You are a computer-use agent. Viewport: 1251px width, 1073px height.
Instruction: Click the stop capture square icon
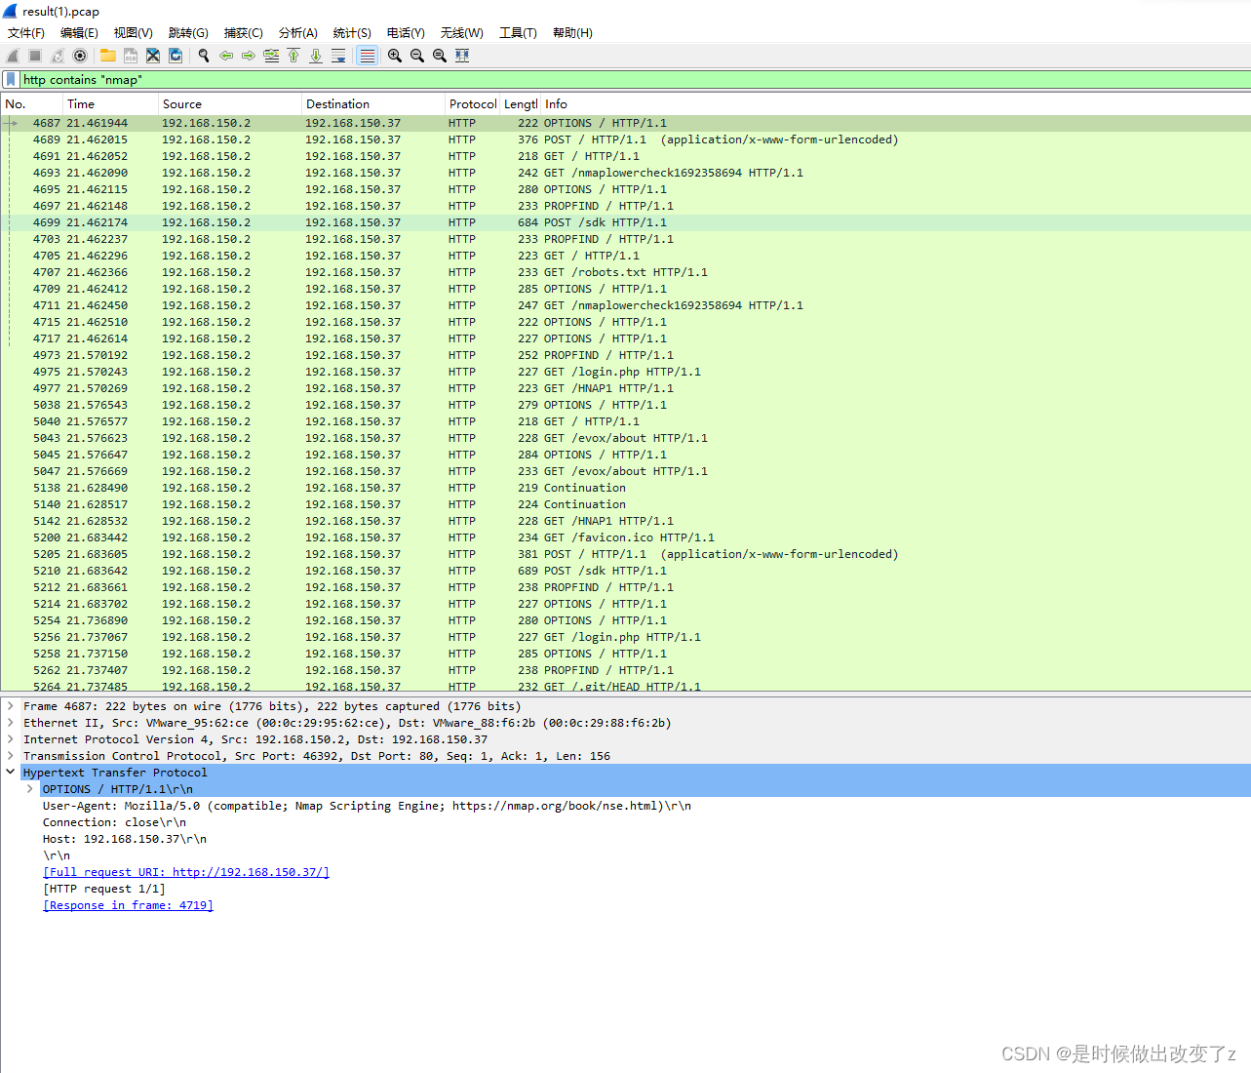[x=35, y=56]
